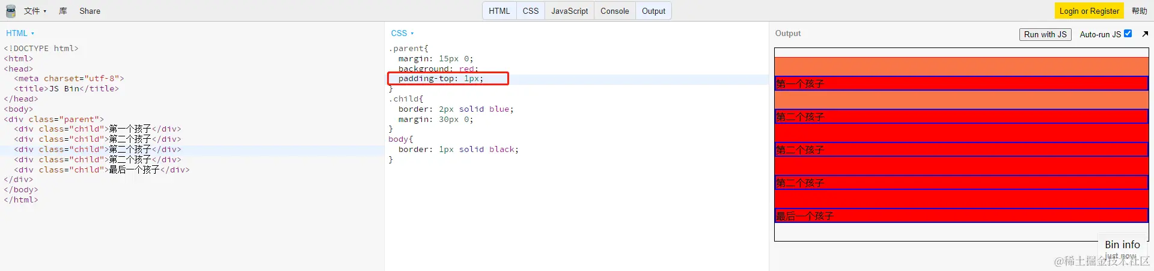Click the Run with JS button

point(1045,34)
